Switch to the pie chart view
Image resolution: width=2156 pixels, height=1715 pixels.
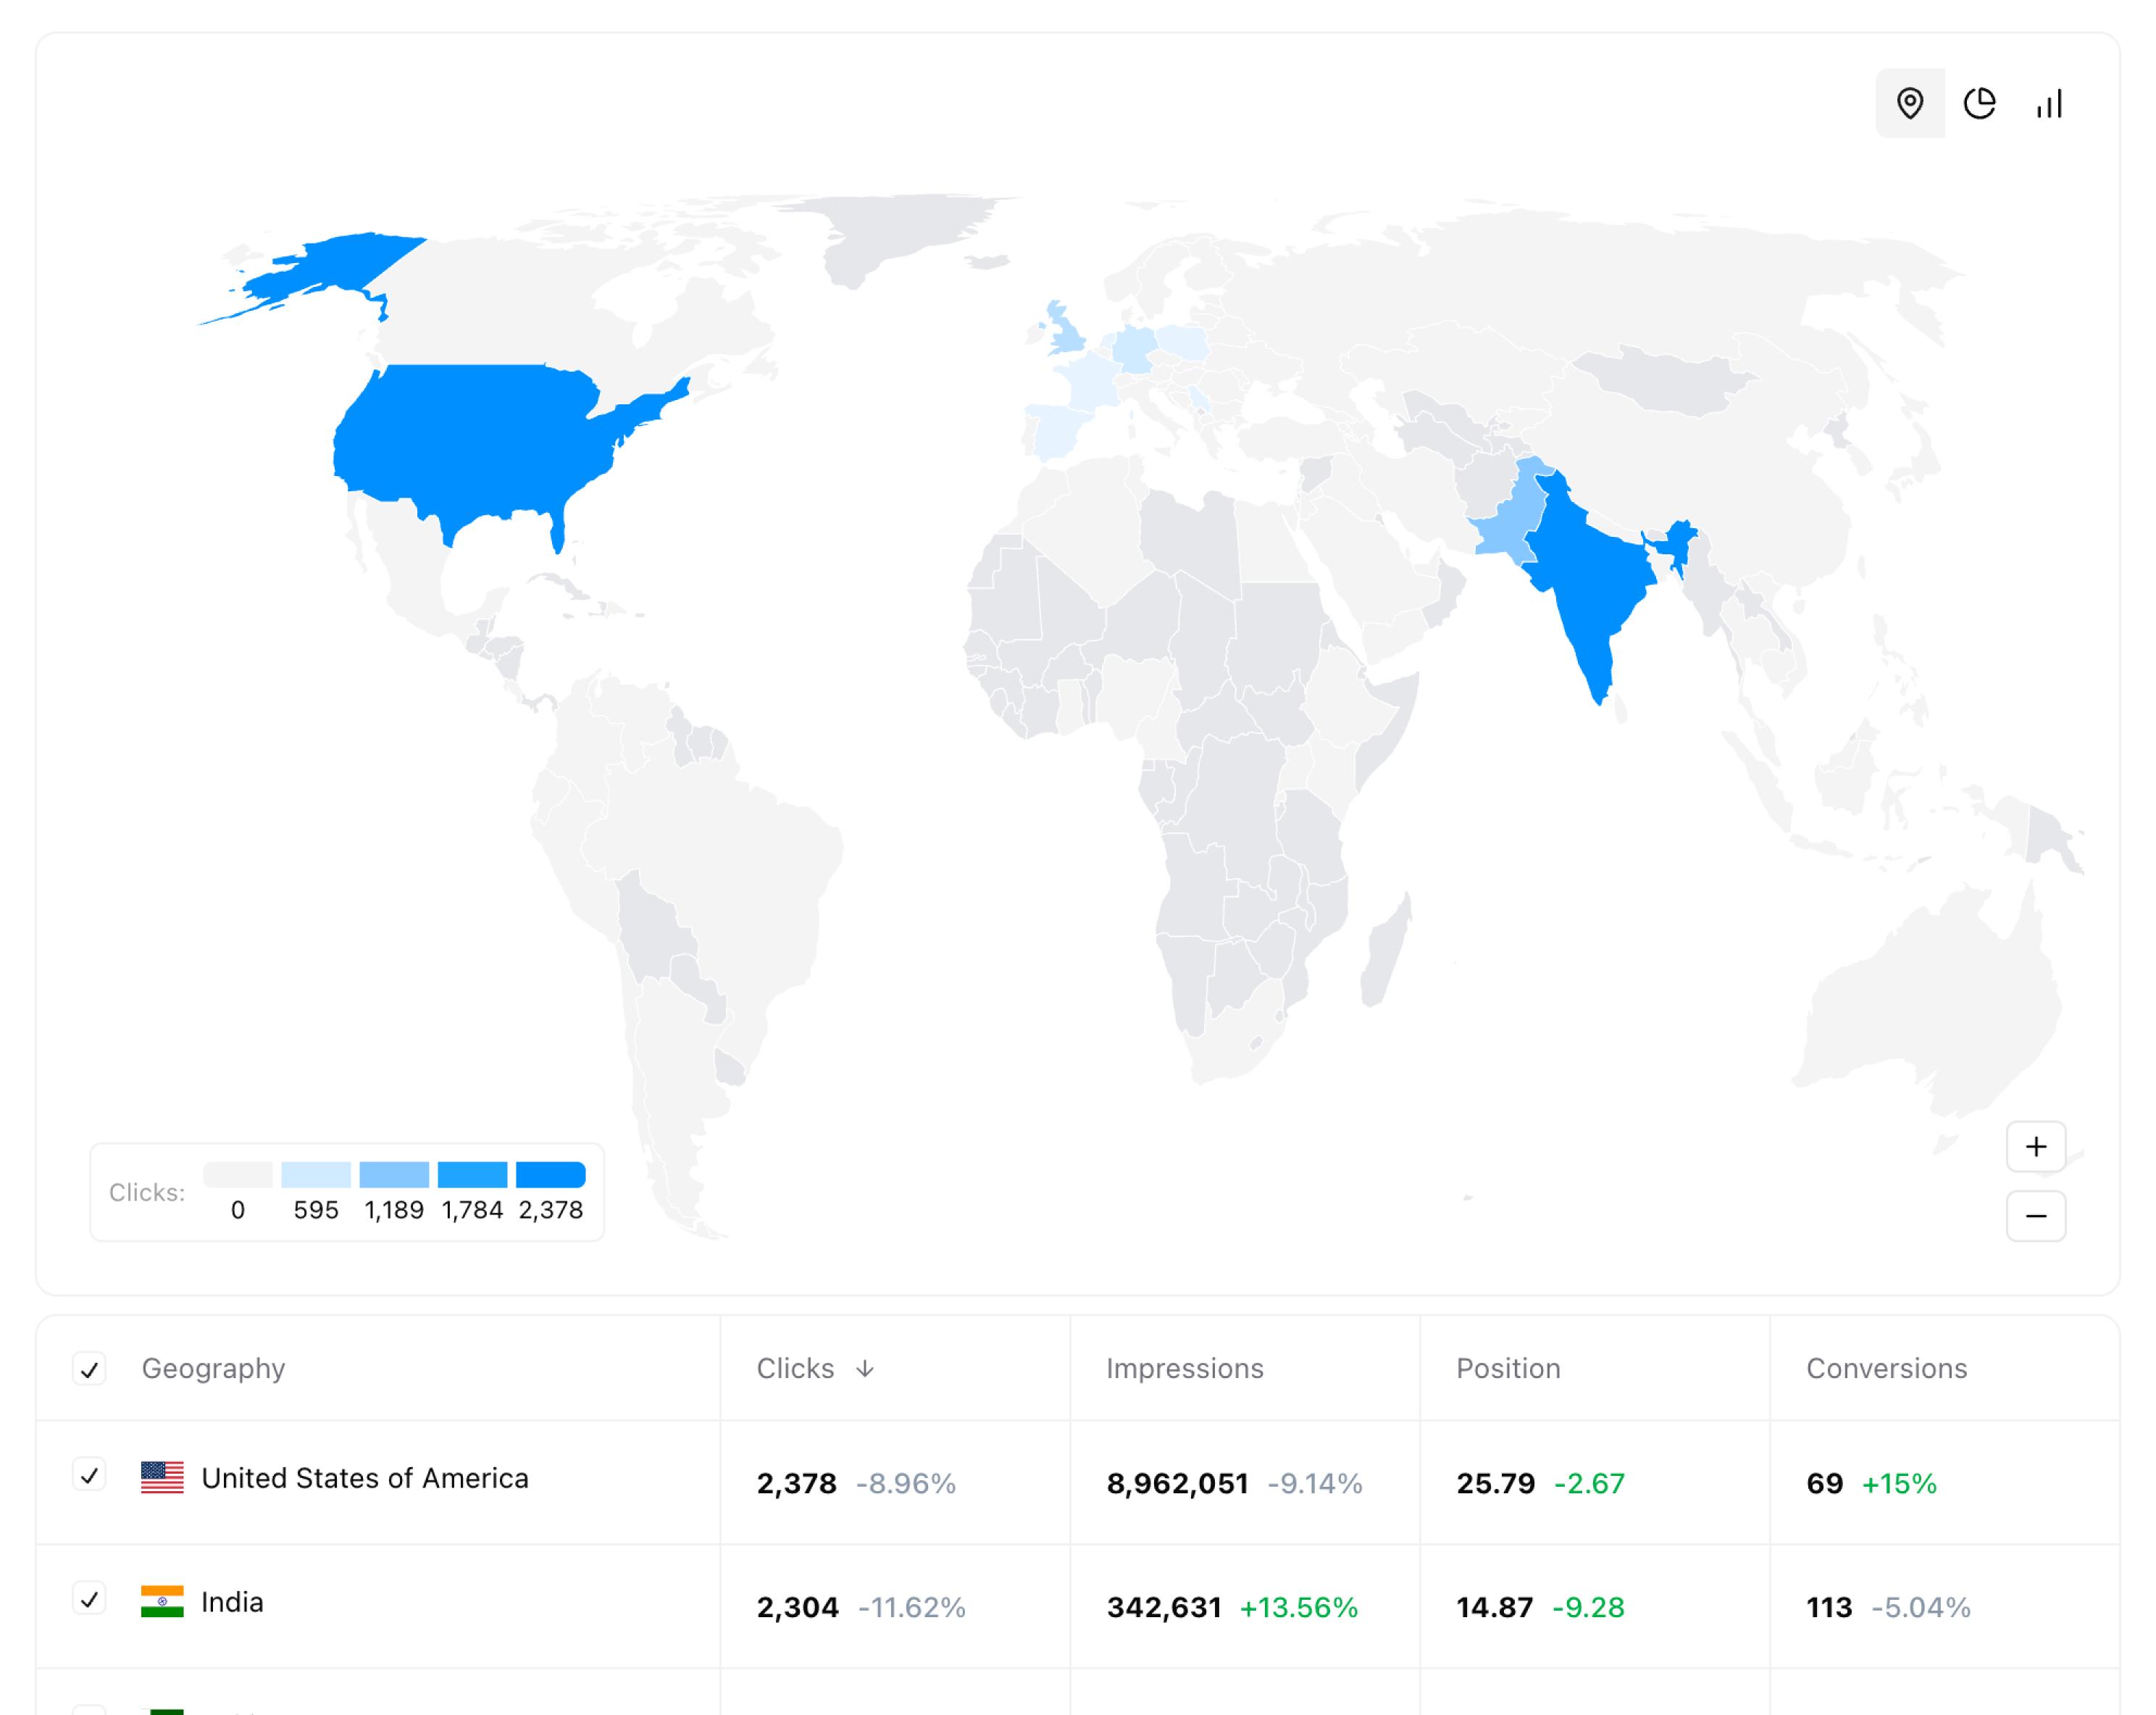point(1980,104)
